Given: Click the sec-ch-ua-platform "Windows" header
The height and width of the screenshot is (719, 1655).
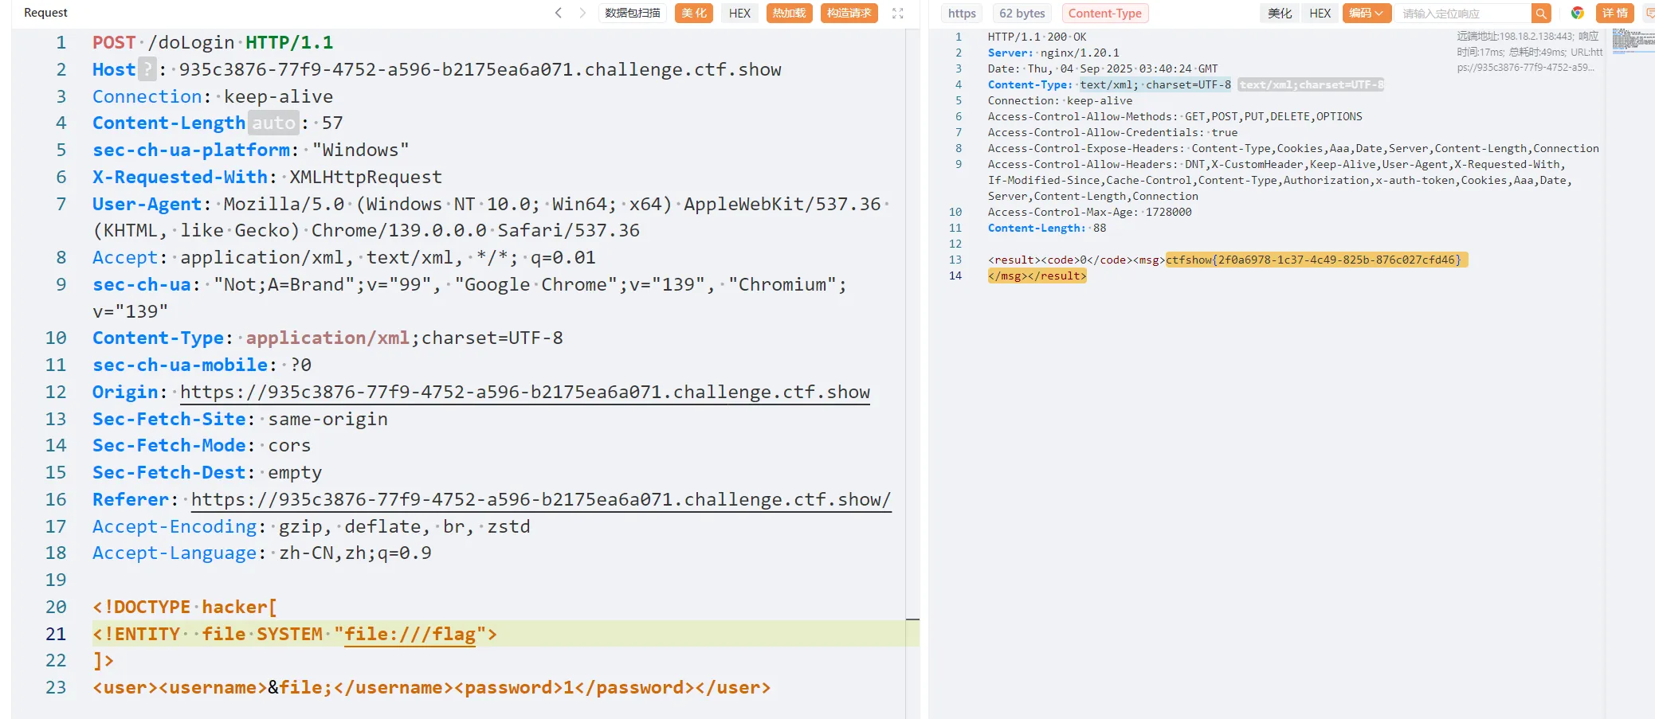Looking at the screenshot, I should point(251,150).
